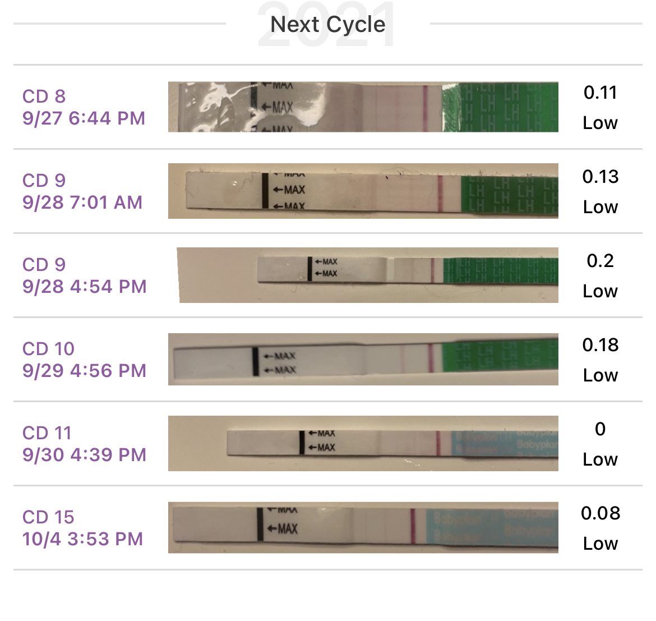The image size is (656, 621).
Task: Select the 0.13 ratio reading
Action: pos(600,177)
